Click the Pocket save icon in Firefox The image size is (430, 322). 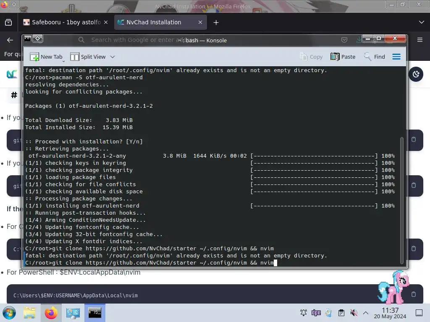[344, 40]
